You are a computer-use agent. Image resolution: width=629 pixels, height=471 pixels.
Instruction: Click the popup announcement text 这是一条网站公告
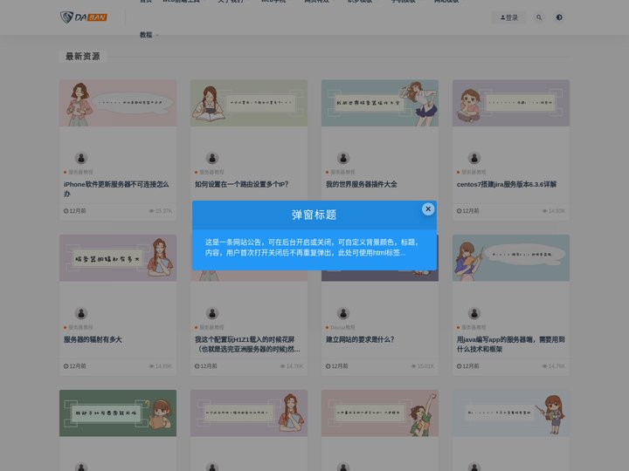coord(312,248)
